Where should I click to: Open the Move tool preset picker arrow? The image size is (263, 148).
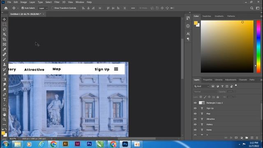click(18, 8)
